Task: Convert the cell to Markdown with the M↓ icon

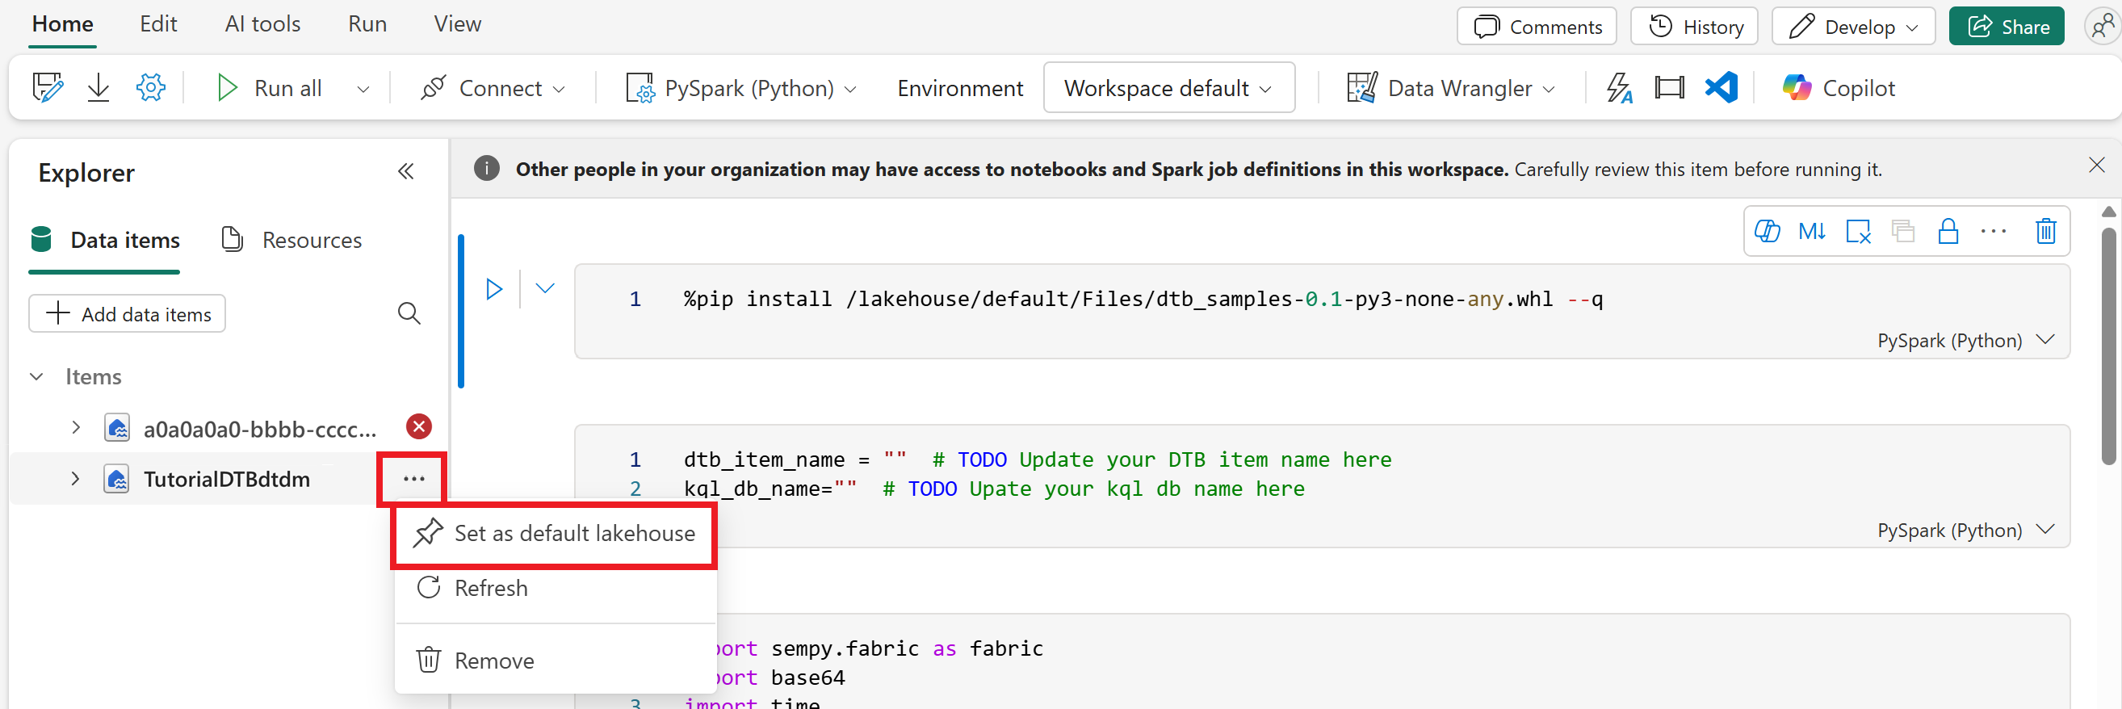Action: point(1812,232)
